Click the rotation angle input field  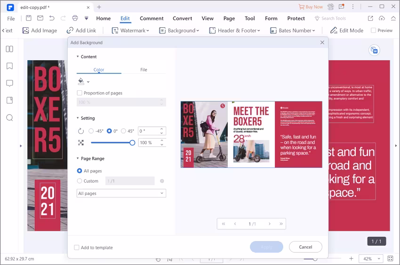click(152, 131)
